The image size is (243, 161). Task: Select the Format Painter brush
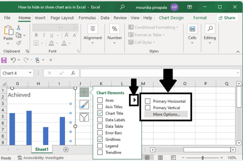[x=19, y=43]
